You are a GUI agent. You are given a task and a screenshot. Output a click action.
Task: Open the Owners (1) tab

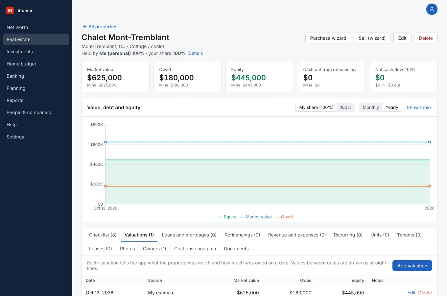coord(154,249)
